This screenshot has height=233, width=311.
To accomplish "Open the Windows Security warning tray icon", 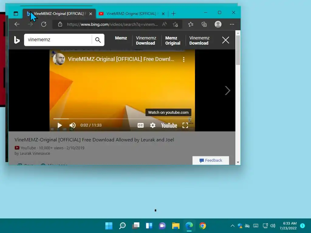I will pos(240,226).
